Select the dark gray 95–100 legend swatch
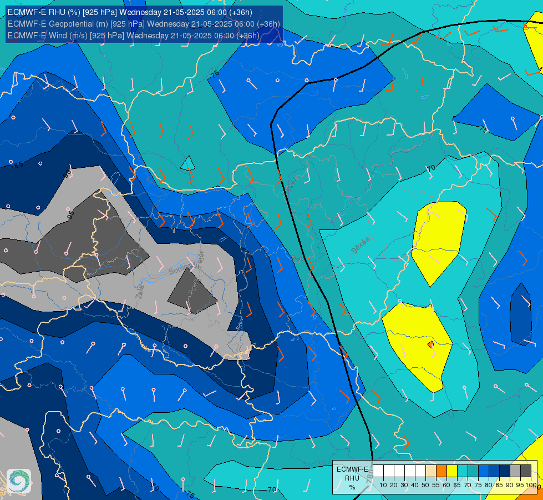The width and height of the screenshot is (543, 500). coord(526,471)
